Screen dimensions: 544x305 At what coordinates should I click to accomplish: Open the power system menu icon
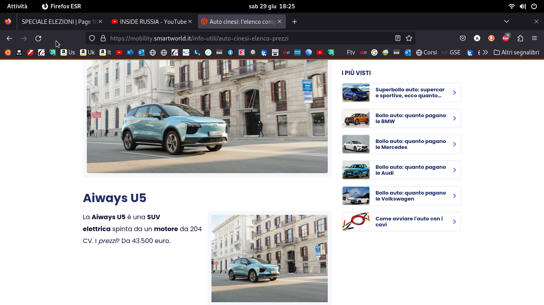(x=534, y=6)
